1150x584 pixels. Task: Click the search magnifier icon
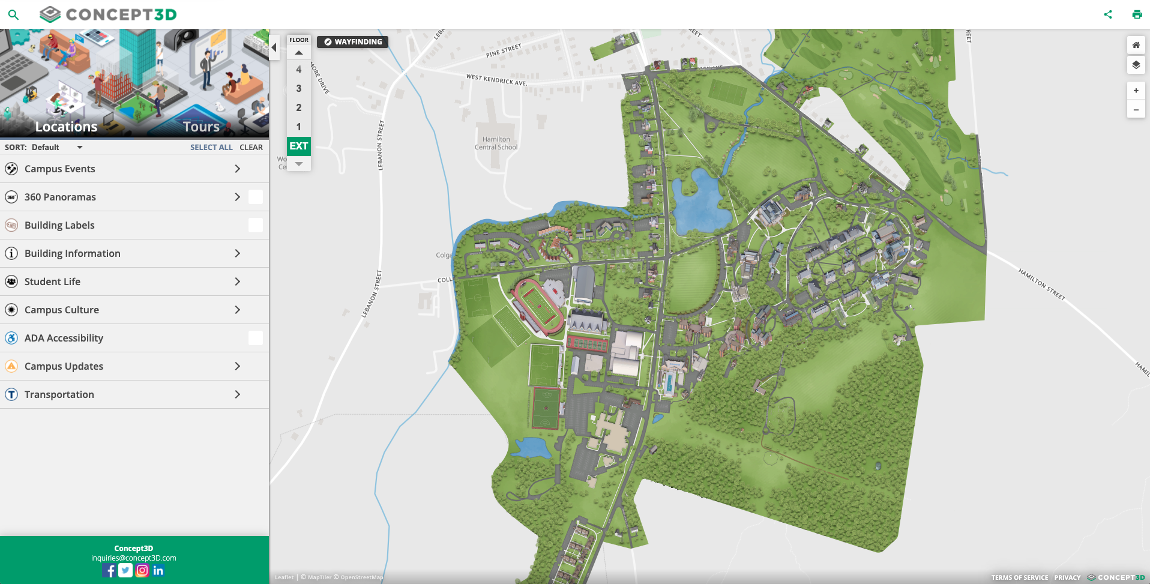click(13, 14)
